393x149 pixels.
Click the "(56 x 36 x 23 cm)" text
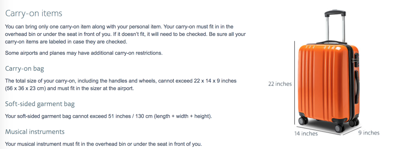[27, 88]
